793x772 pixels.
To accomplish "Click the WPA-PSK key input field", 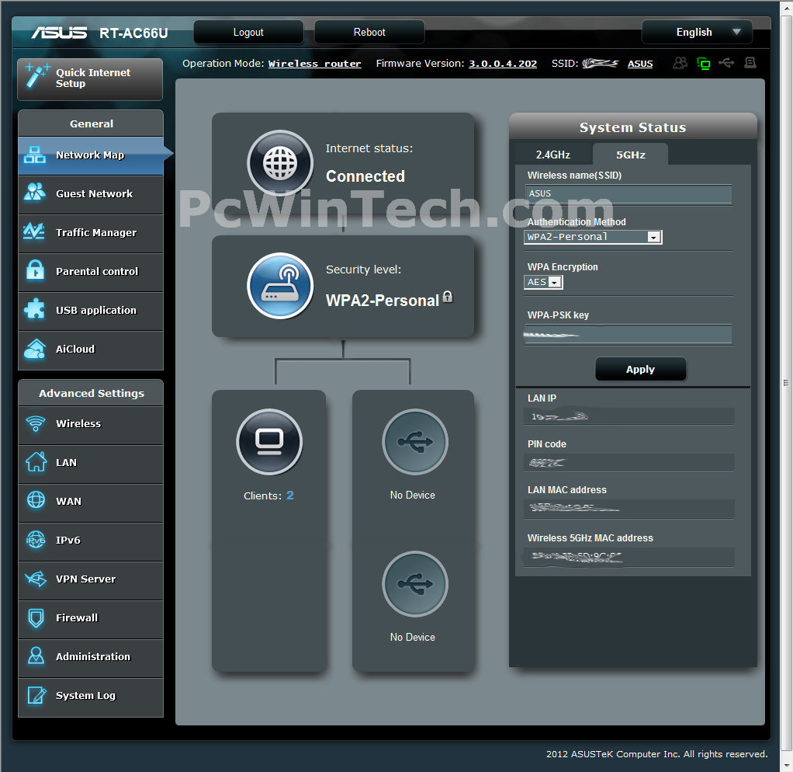I will [x=629, y=335].
